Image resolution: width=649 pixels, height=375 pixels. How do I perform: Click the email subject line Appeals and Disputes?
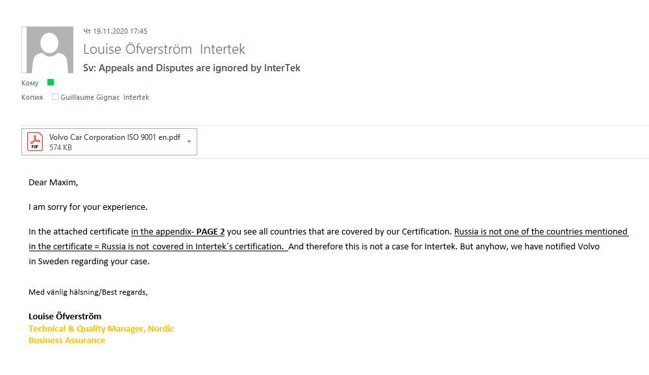point(191,68)
